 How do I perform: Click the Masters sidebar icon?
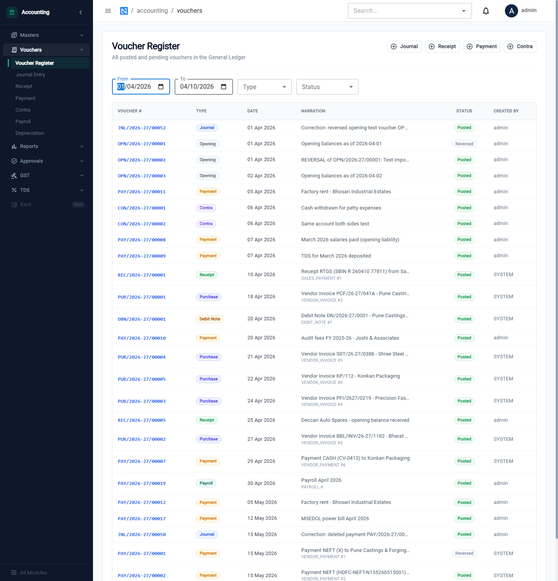click(14, 35)
